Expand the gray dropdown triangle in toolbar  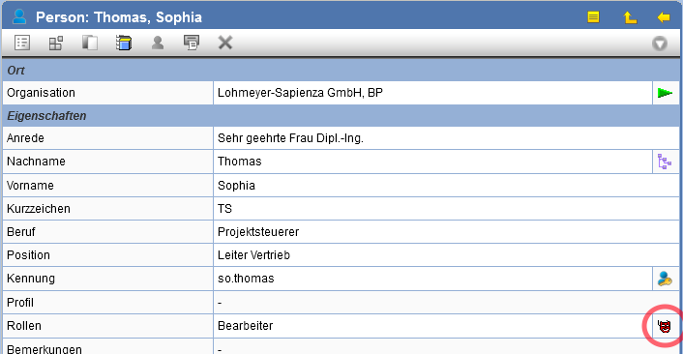660,44
